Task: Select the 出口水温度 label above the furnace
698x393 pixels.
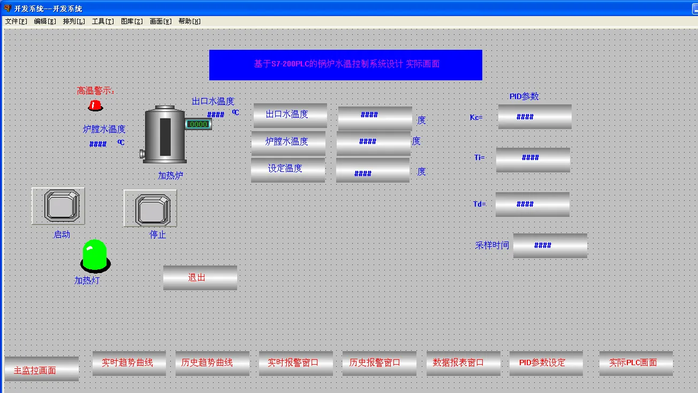Action: click(x=213, y=101)
